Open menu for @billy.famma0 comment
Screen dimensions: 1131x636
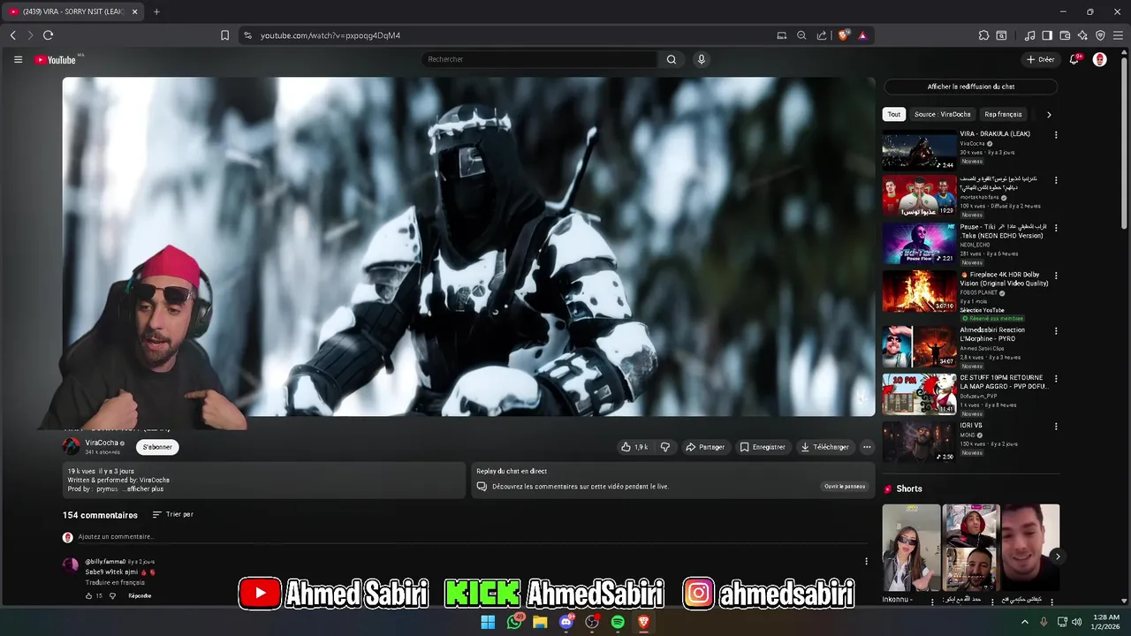pyautogui.click(x=866, y=561)
